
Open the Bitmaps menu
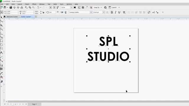click(x=42, y=4)
